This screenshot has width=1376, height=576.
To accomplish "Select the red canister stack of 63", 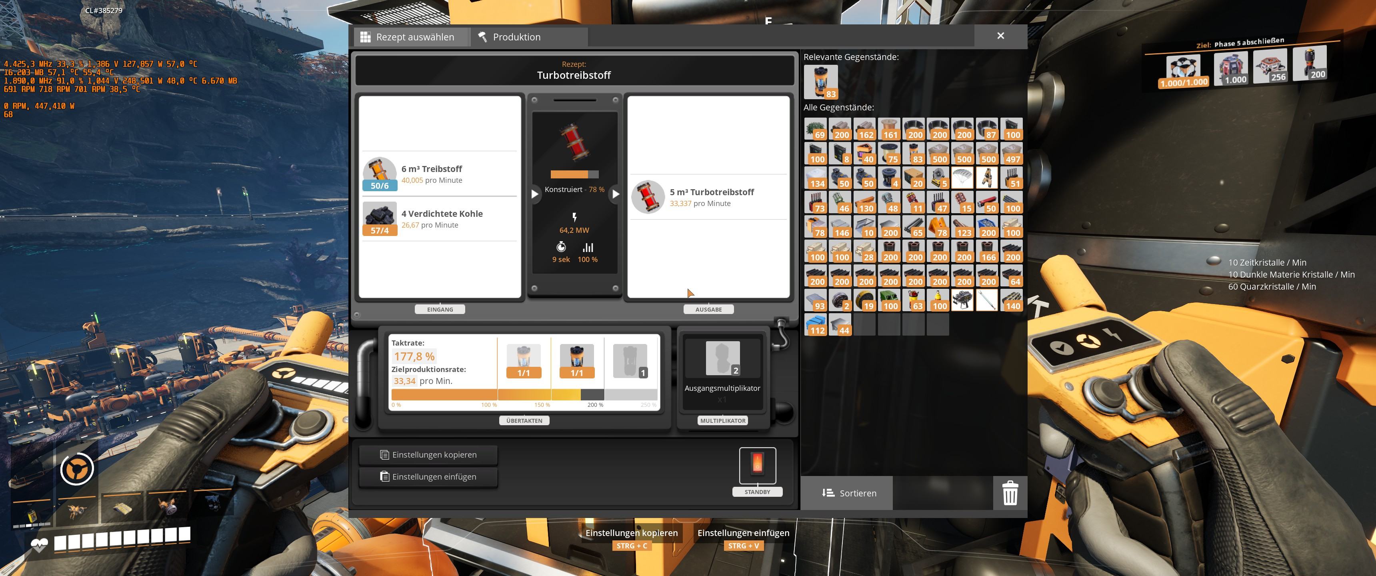I will [914, 300].
